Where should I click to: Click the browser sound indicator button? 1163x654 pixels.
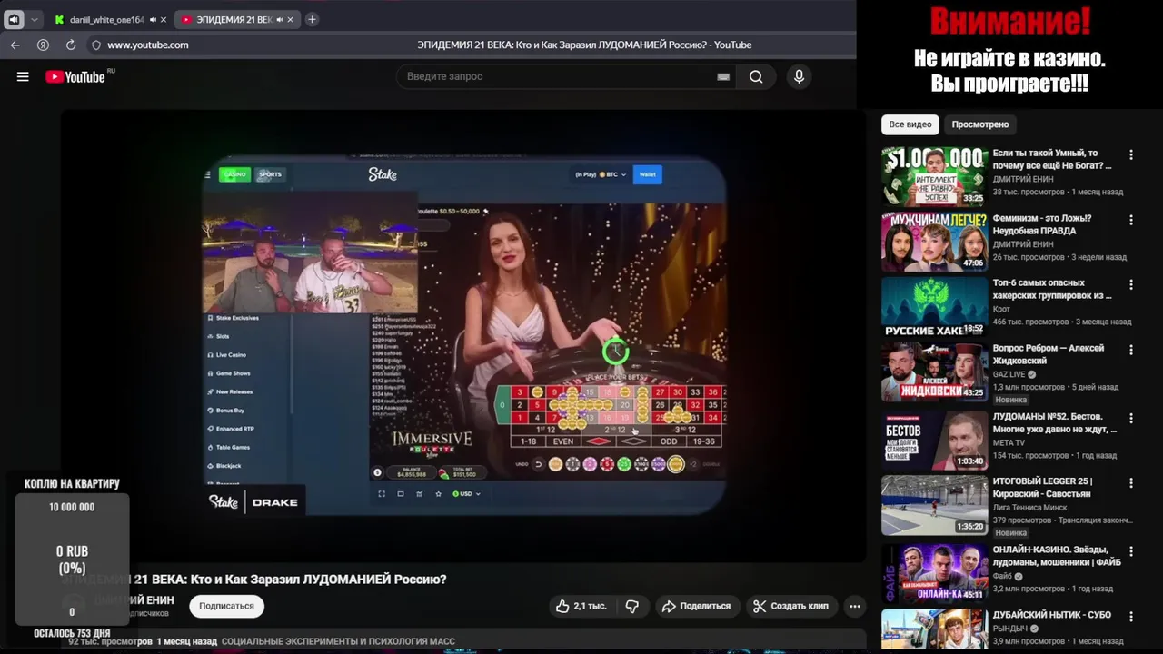tap(15, 19)
